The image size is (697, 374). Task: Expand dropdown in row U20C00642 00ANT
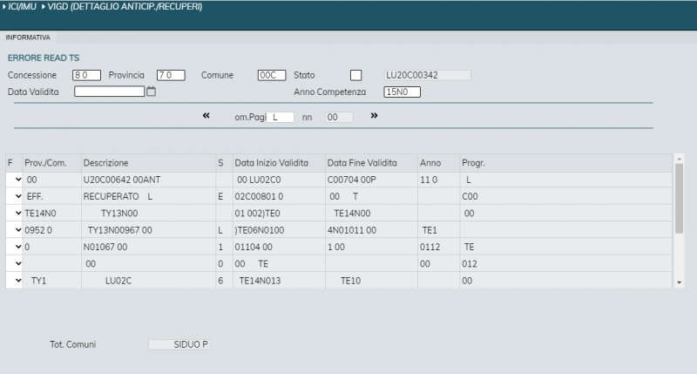17,180
